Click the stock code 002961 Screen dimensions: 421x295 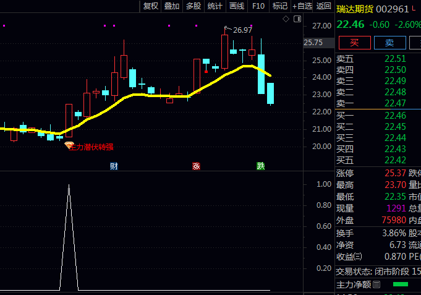click(x=393, y=9)
